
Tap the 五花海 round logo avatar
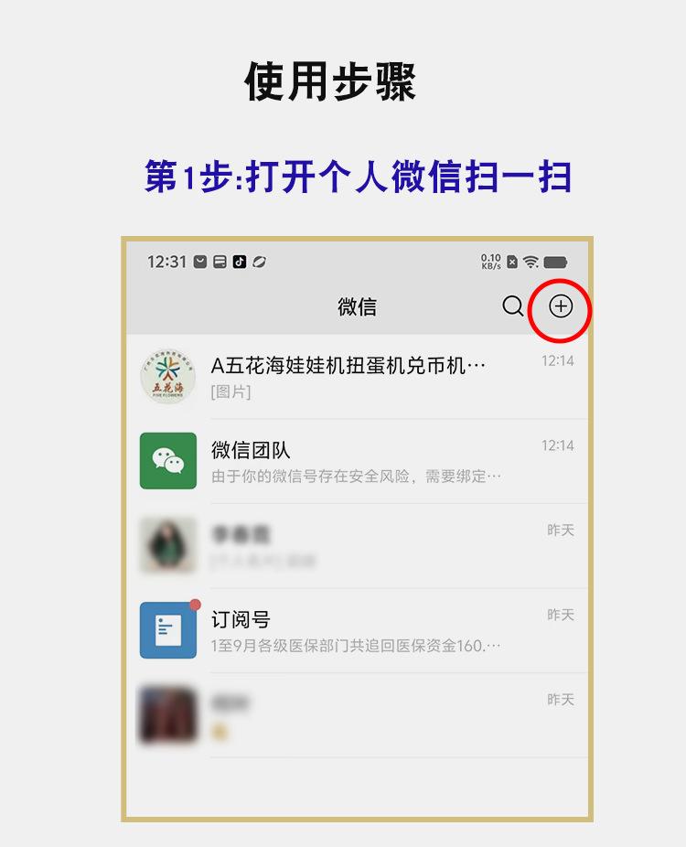click(168, 376)
